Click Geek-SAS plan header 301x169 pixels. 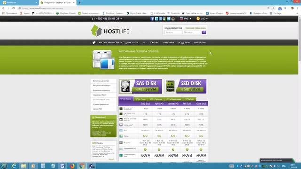pyautogui.click(x=201, y=104)
